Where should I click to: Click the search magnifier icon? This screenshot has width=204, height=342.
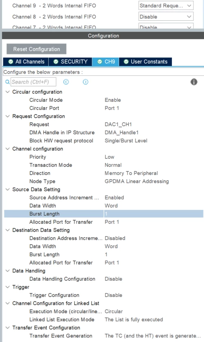[7, 82]
